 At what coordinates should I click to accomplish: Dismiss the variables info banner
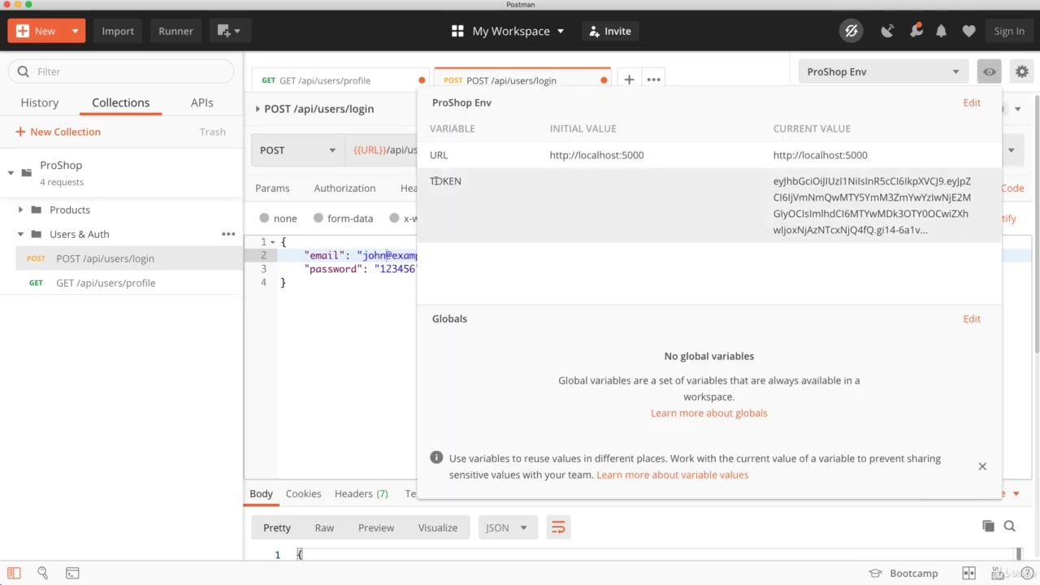tap(982, 466)
